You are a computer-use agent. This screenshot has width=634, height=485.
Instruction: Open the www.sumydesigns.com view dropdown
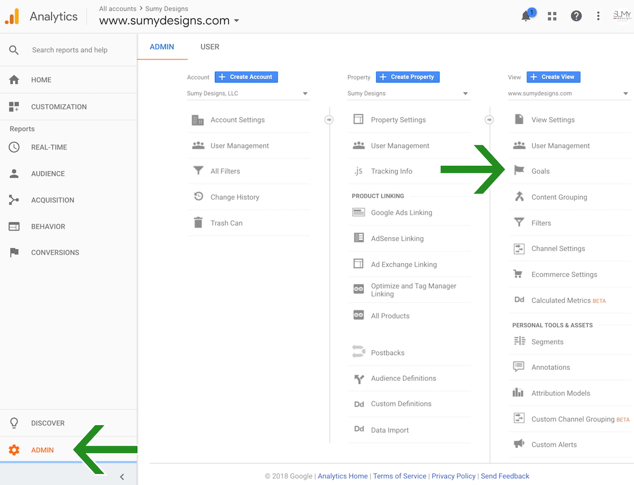pyautogui.click(x=569, y=94)
